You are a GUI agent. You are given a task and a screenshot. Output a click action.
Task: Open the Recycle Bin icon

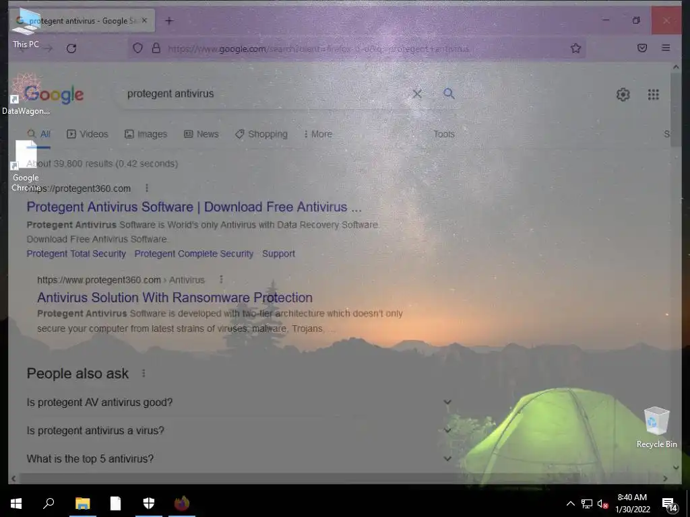tap(656, 427)
